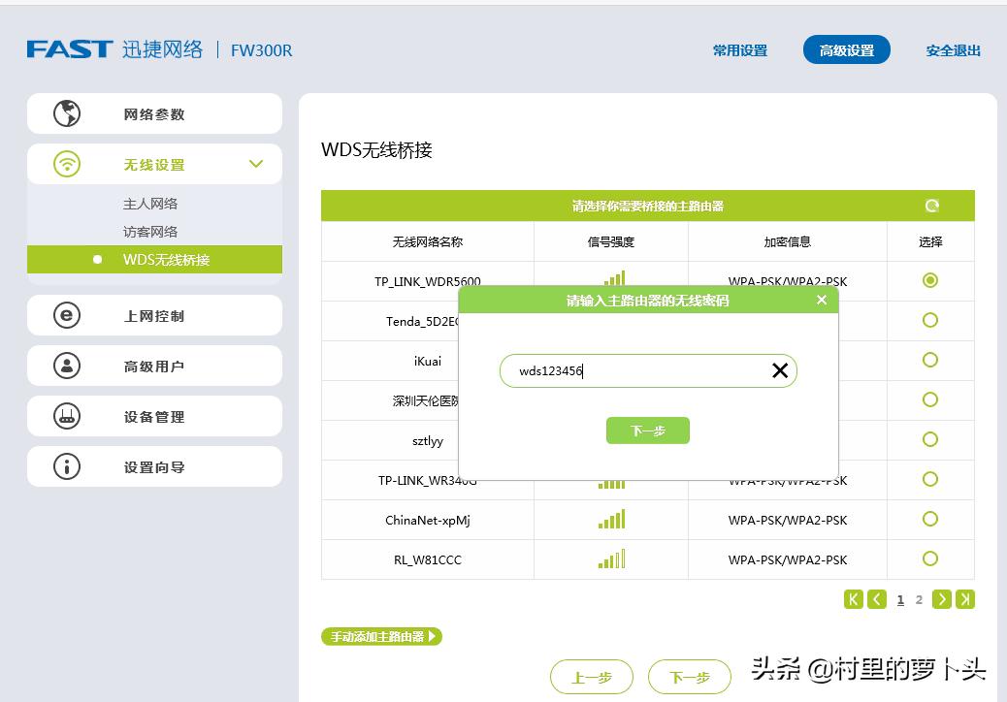The height and width of the screenshot is (702, 1007).
Task: Click the WiFi icon next to 无线设置
Action: (x=63, y=163)
